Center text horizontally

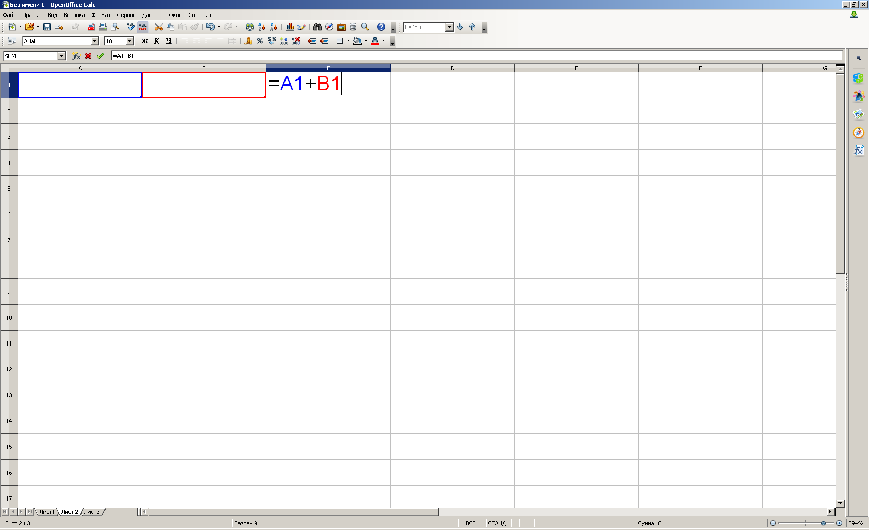pos(197,41)
